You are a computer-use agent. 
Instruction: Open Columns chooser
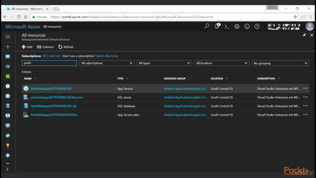(45, 47)
